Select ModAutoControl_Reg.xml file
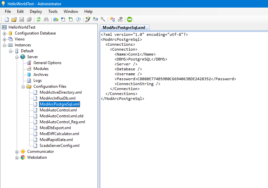The width and height of the screenshot is (268, 188). tap(62, 122)
